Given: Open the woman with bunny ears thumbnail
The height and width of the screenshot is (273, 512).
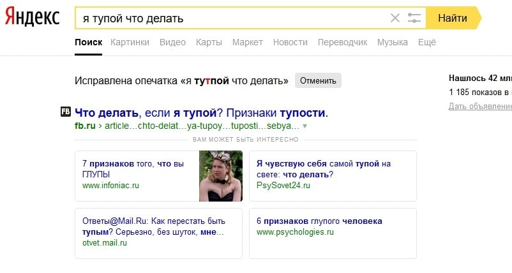Looking at the screenshot, I should click(221, 176).
